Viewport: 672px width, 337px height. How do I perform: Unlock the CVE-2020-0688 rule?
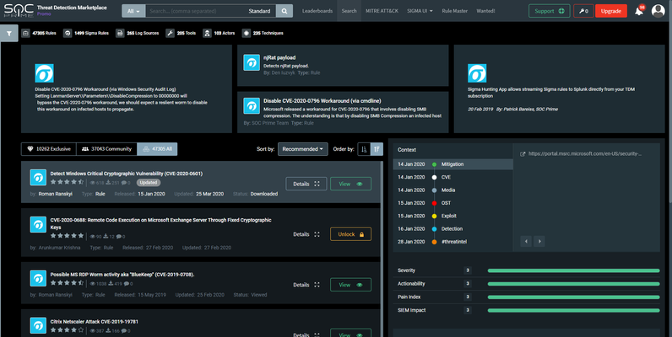[x=350, y=234]
